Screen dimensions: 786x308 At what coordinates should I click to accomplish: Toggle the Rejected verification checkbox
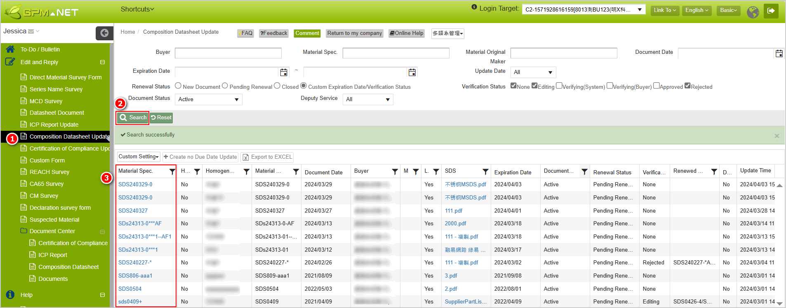tap(687, 86)
